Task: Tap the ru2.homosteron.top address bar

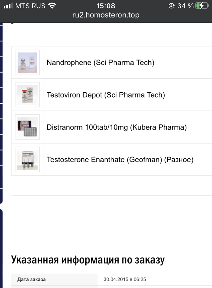Action: pyautogui.click(x=106, y=15)
